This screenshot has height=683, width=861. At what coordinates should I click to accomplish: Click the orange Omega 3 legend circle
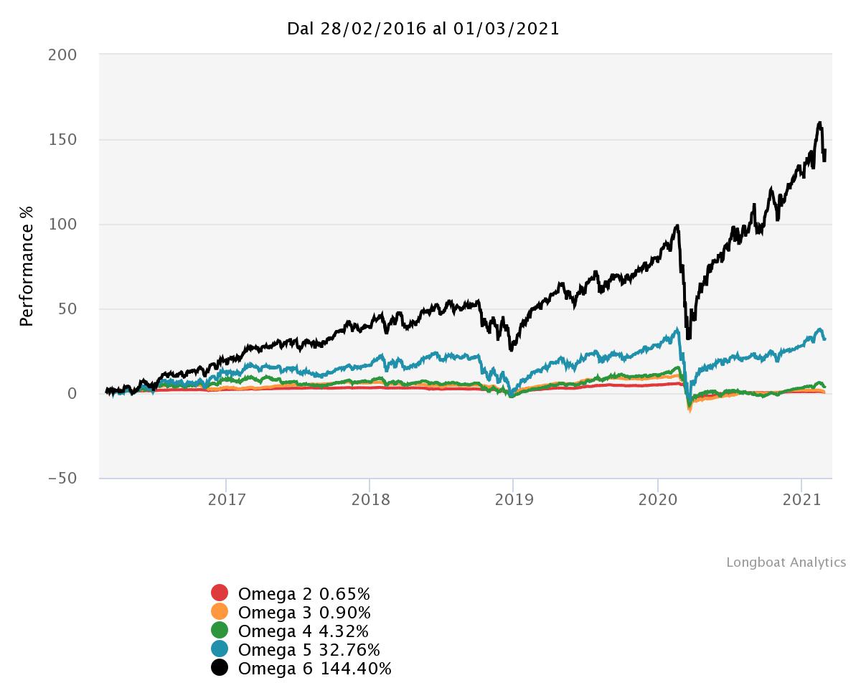click(220, 612)
